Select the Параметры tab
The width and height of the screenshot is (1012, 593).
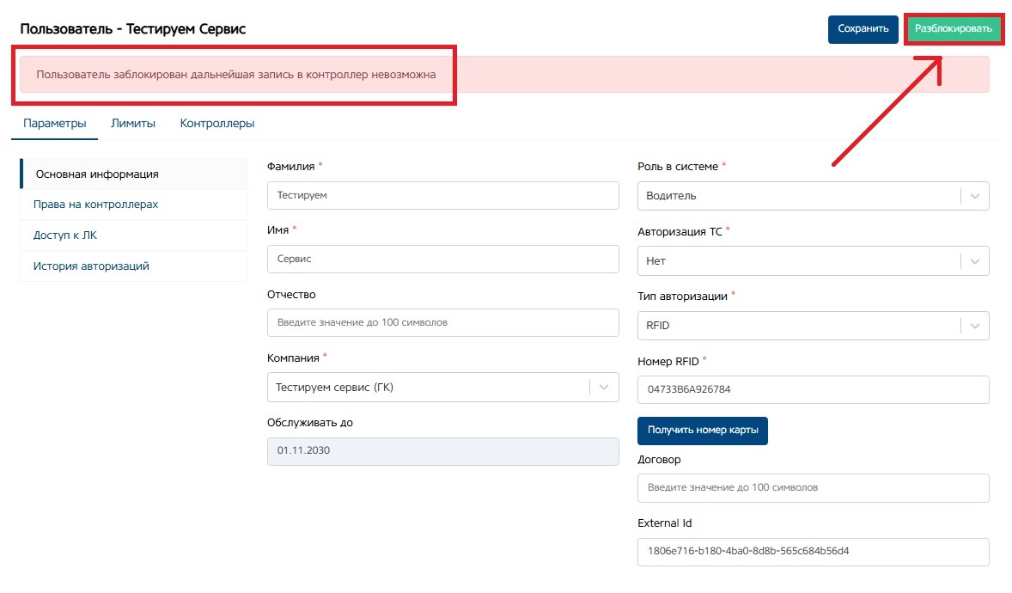pyautogui.click(x=55, y=123)
